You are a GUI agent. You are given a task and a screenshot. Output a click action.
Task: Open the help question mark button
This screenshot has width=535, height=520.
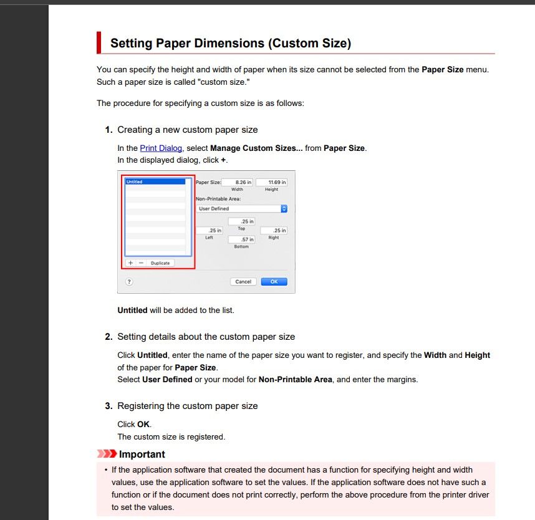[x=129, y=282]
